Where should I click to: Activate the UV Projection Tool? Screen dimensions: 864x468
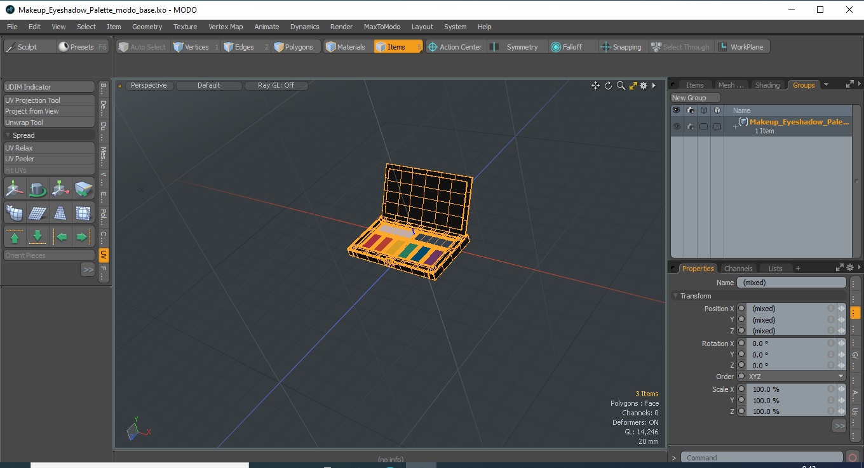tap(50, 100)
